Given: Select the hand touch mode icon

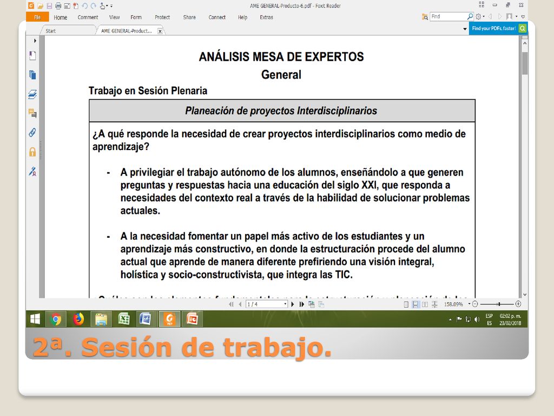Looking at the screenshot, I should [x=102, y=5].
